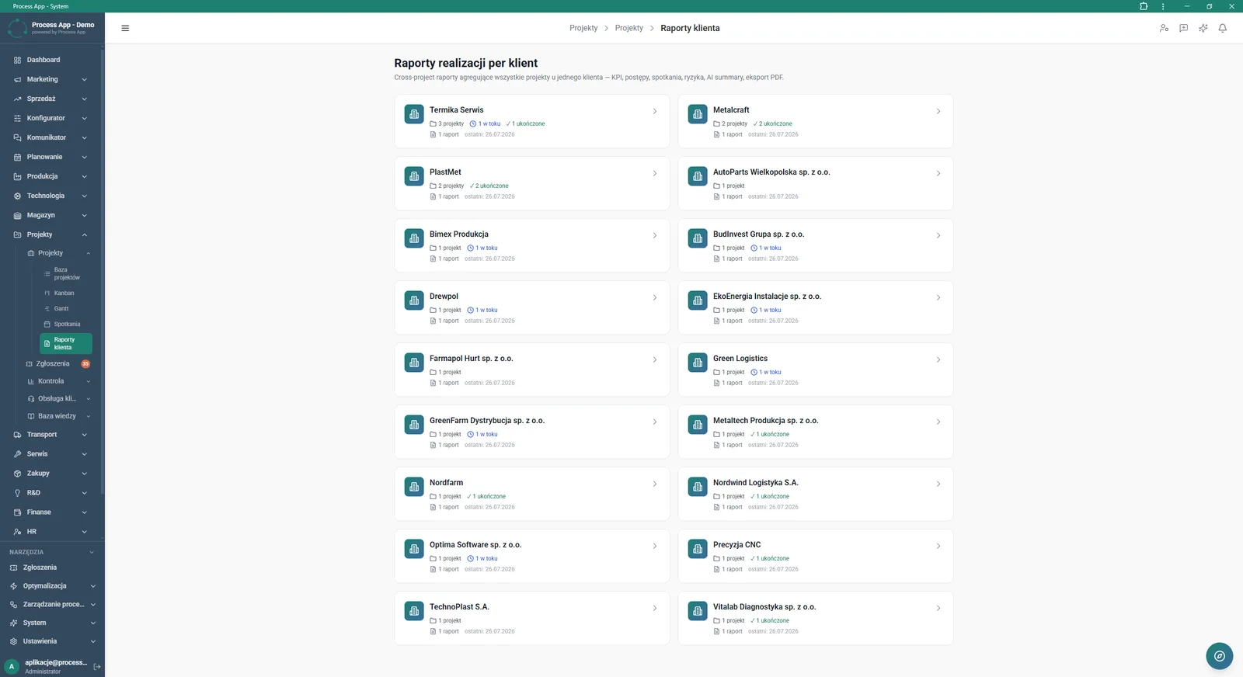Image resolution: width=1243 pixels, height=677 pixels.
Task: Expand the Konfigurator menu chevron
Action: pos(84,118)
